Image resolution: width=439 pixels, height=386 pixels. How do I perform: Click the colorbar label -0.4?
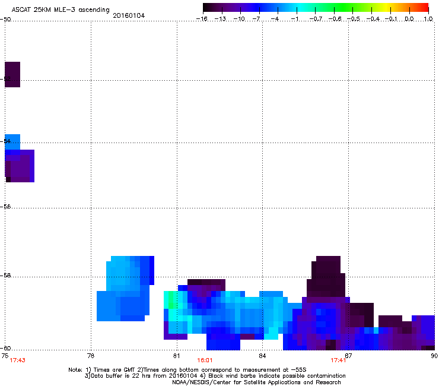373,19
